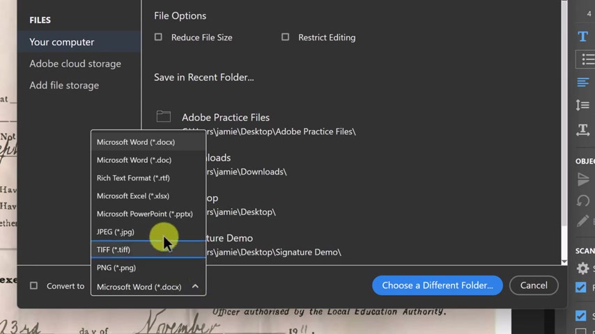
Task: Select Rich Text Format (*.rtf)
Action: (148, 178)
